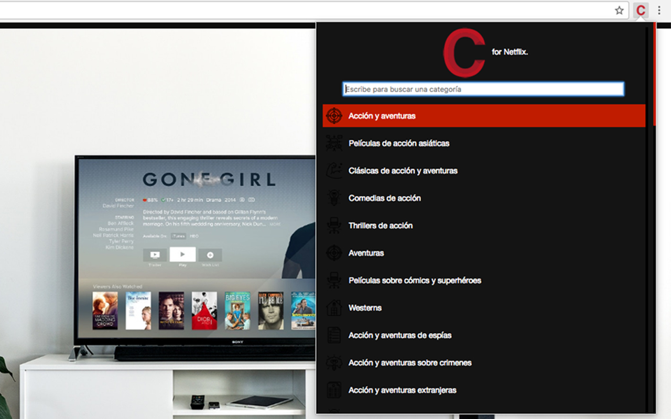The image size is (671, 419).
Task: Click crosshair icon beside Acción y aventuras
Action: 334,116
